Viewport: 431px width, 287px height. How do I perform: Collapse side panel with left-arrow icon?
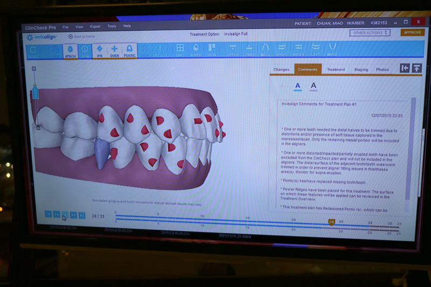click(405, 68)
